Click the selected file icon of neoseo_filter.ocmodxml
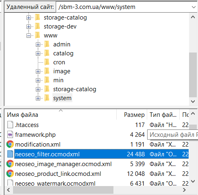 10,154
